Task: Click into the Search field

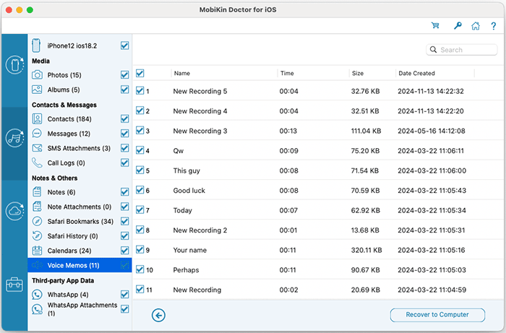Action: point(461,50)
